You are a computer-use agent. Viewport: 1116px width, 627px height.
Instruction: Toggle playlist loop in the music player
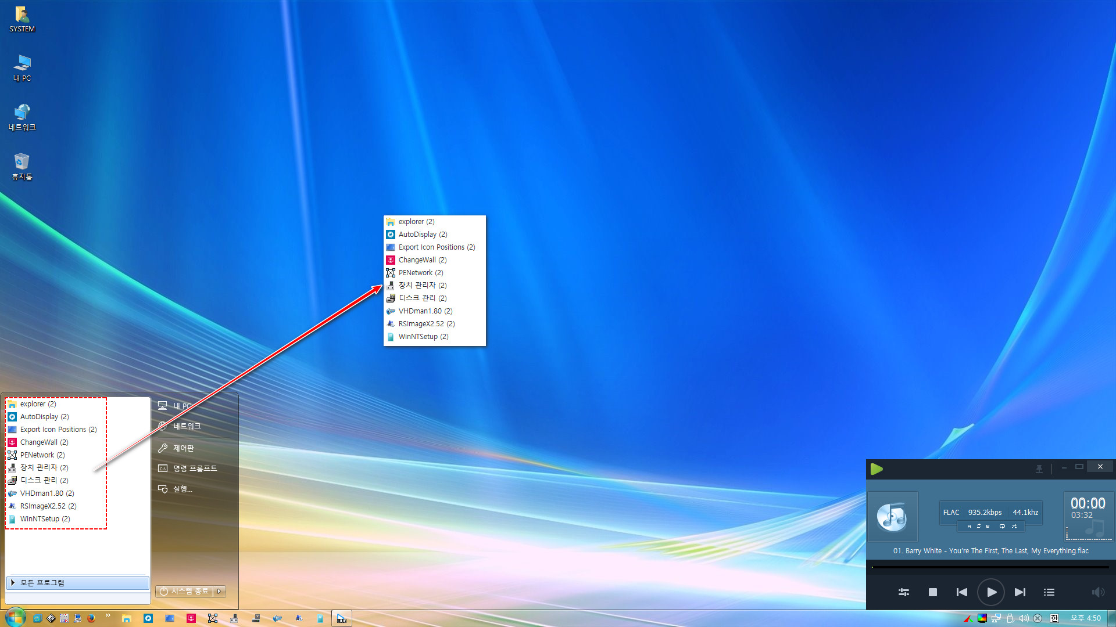click(x=1002, y=526)
